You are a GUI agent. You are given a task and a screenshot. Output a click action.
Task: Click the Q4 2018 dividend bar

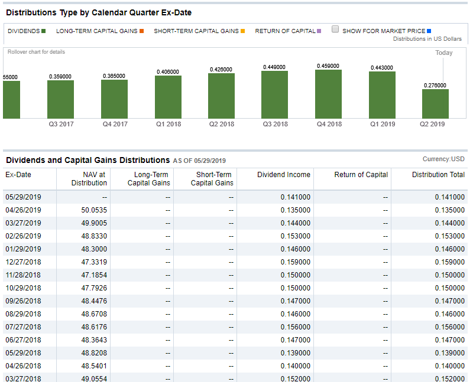click(x=328, y=94)
